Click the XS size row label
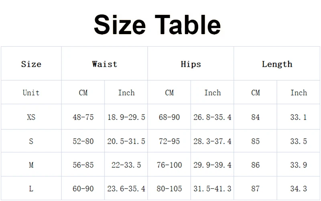The height and width of the screenshot is (201, 321). [31, 117]
